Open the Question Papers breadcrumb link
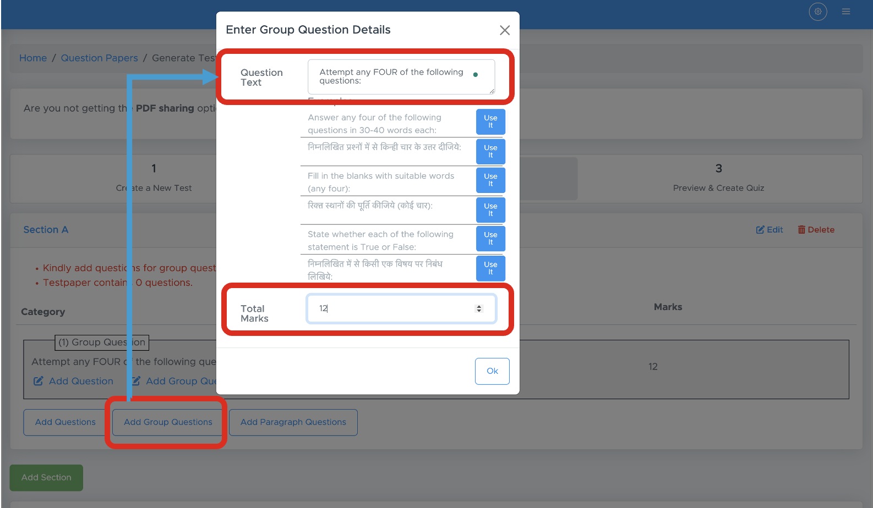873x508 pixels. point(99,58)
